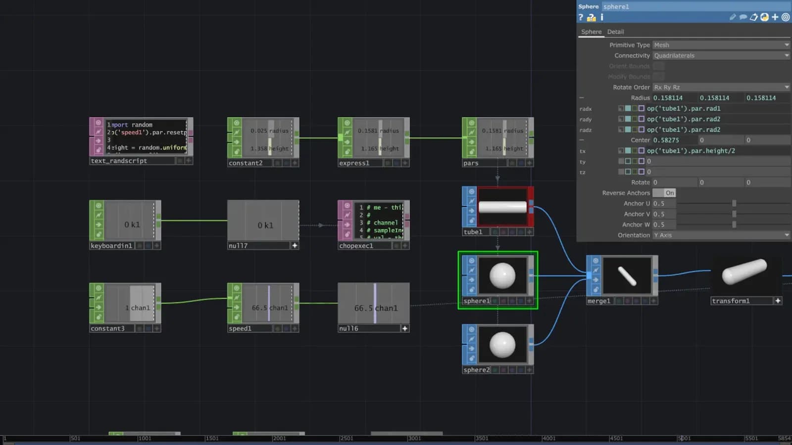Toggle viewer active flag on text_randscript node
Viewport: 792px width, 445px height.
(x=99, y=123)
